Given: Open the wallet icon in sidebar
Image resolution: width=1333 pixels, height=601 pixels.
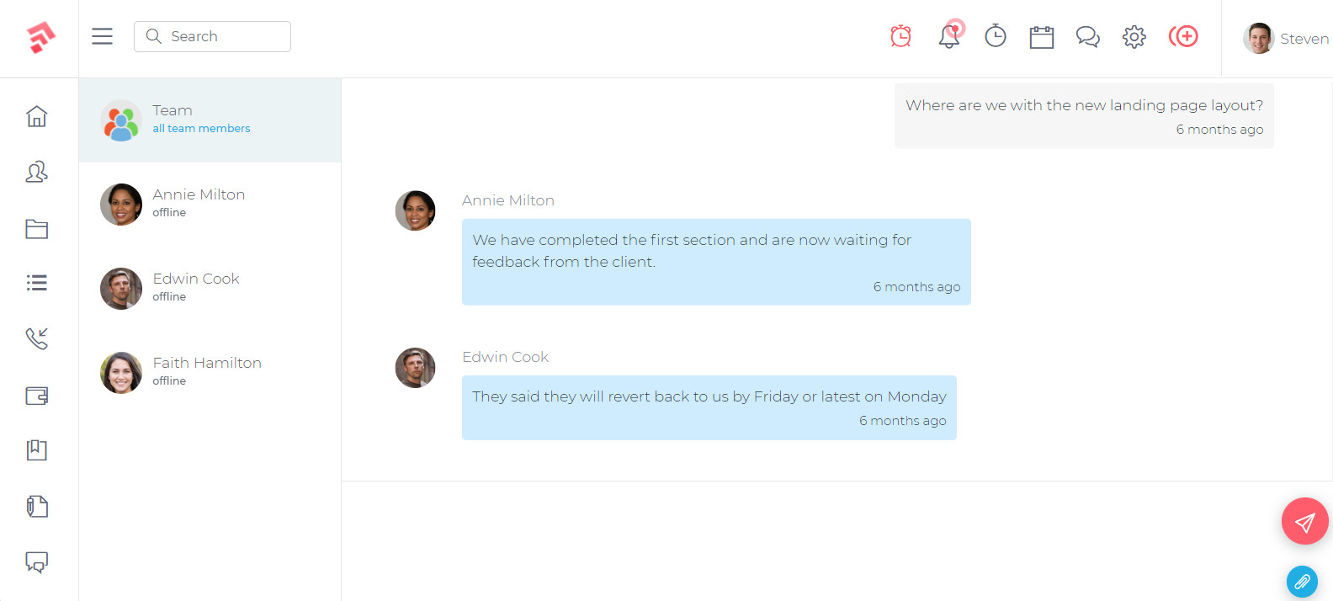Looking at the screenshot, I should (x=36, y=396).
